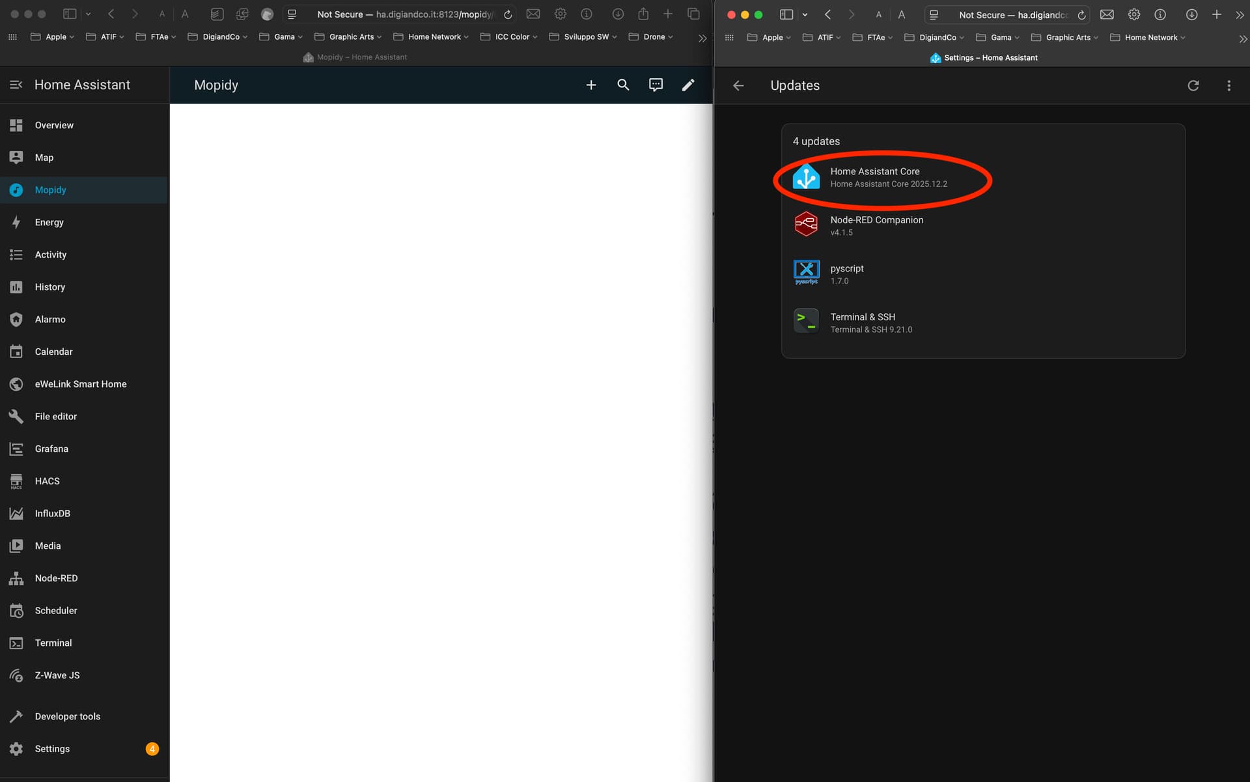Click the pencil edit dashboard icon
Image resolution: width=1250 pixels, height=782 pixels.
[688, 85]
